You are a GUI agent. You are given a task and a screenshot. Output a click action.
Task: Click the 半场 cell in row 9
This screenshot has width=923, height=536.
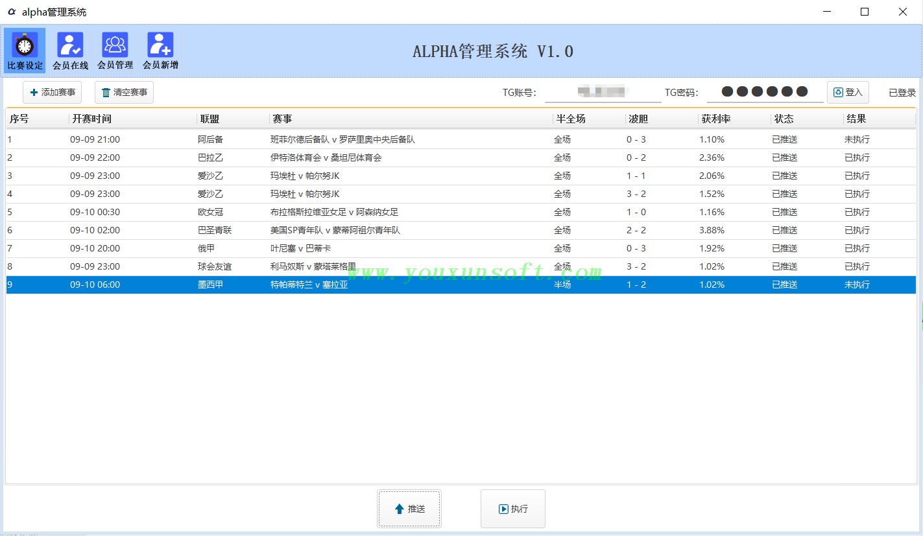click(x=562, y=285)
